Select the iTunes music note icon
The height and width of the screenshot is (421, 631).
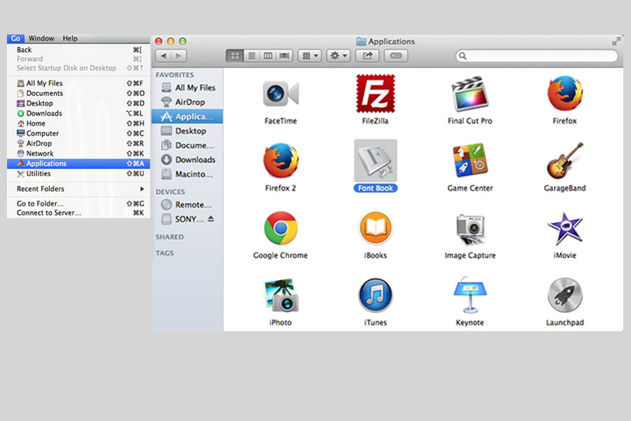click(x=376, y=295)
